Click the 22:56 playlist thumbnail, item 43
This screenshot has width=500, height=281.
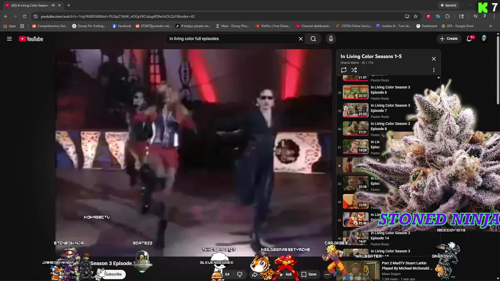pos(355,183)
